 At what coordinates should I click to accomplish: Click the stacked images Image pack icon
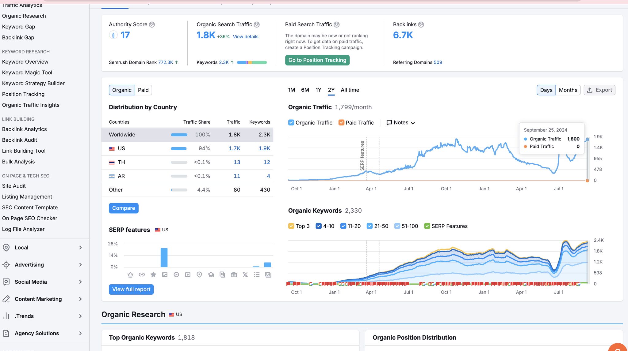pos(268,275)
